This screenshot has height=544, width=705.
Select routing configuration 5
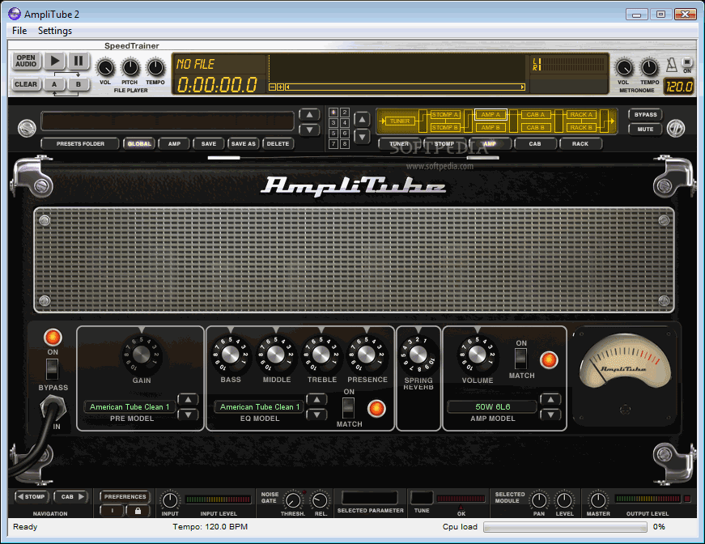point(333,133)
